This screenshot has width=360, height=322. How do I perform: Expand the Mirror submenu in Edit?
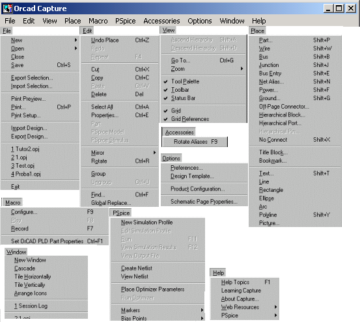coord(155,152)
